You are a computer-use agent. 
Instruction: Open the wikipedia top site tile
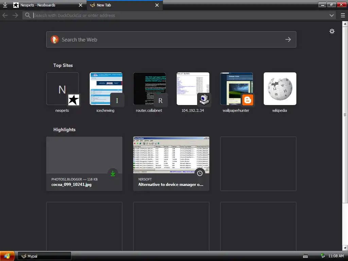coord(280,89)
